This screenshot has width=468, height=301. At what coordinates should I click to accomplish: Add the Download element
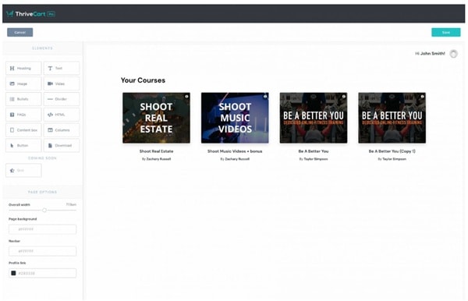pos(62,146)
